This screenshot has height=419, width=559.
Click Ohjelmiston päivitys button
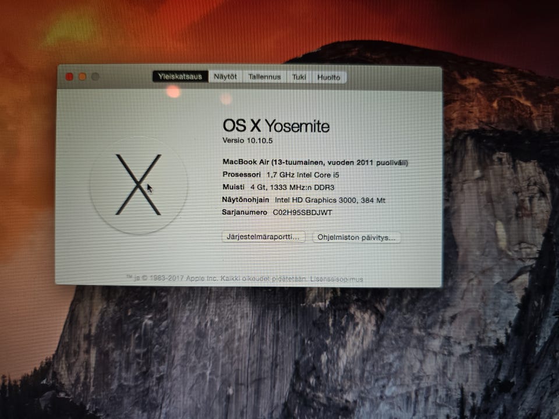click(x=356, y=237)
